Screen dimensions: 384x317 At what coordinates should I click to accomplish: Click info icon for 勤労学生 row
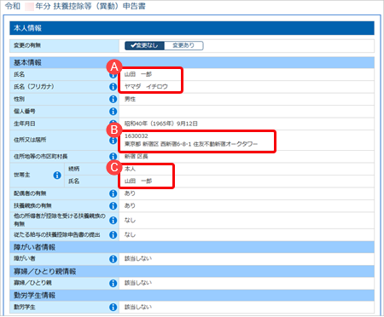pos(113,307)
